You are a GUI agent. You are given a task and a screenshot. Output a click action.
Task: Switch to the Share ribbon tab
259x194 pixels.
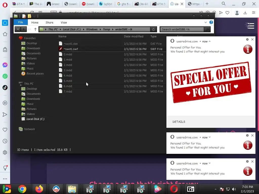[x=49, y=22]
